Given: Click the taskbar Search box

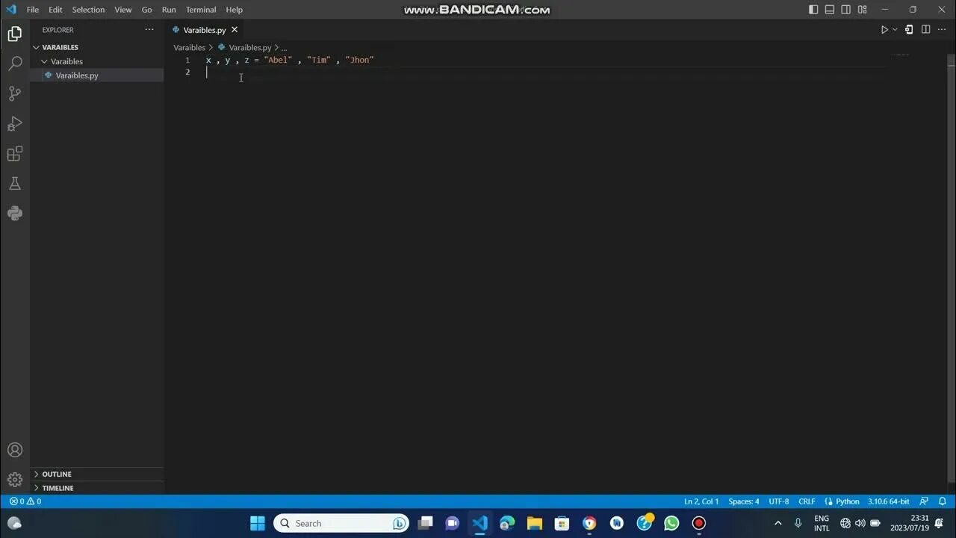Looking at the screenshot, I should click(341, 523).
